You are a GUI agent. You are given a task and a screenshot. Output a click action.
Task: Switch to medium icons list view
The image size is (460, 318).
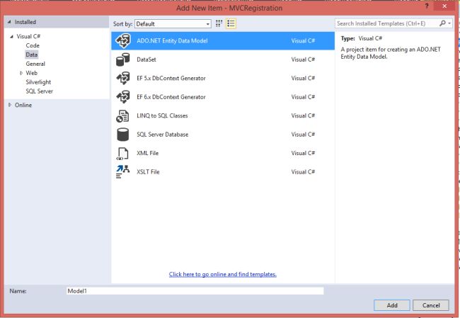(231, 23)
